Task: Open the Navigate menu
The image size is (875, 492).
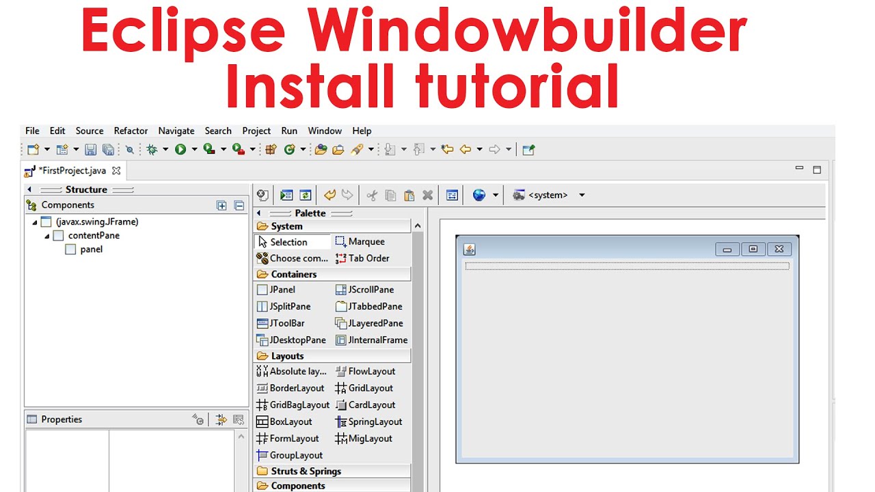Action: pyautogui.click(x=176, y=131)
